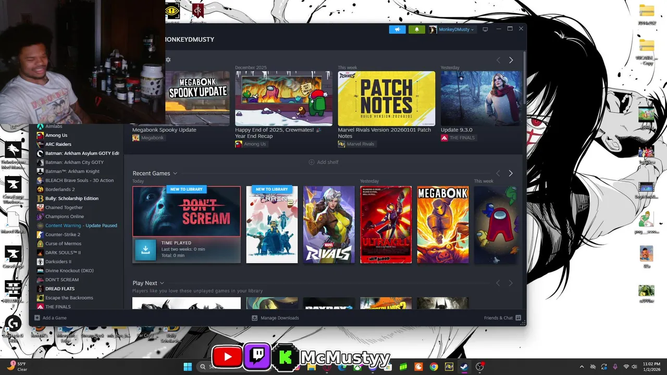The width and height of the screenshot is (667, 375).
Task: Select Content Warning - Update Paused entry
Action: (81, 226)
